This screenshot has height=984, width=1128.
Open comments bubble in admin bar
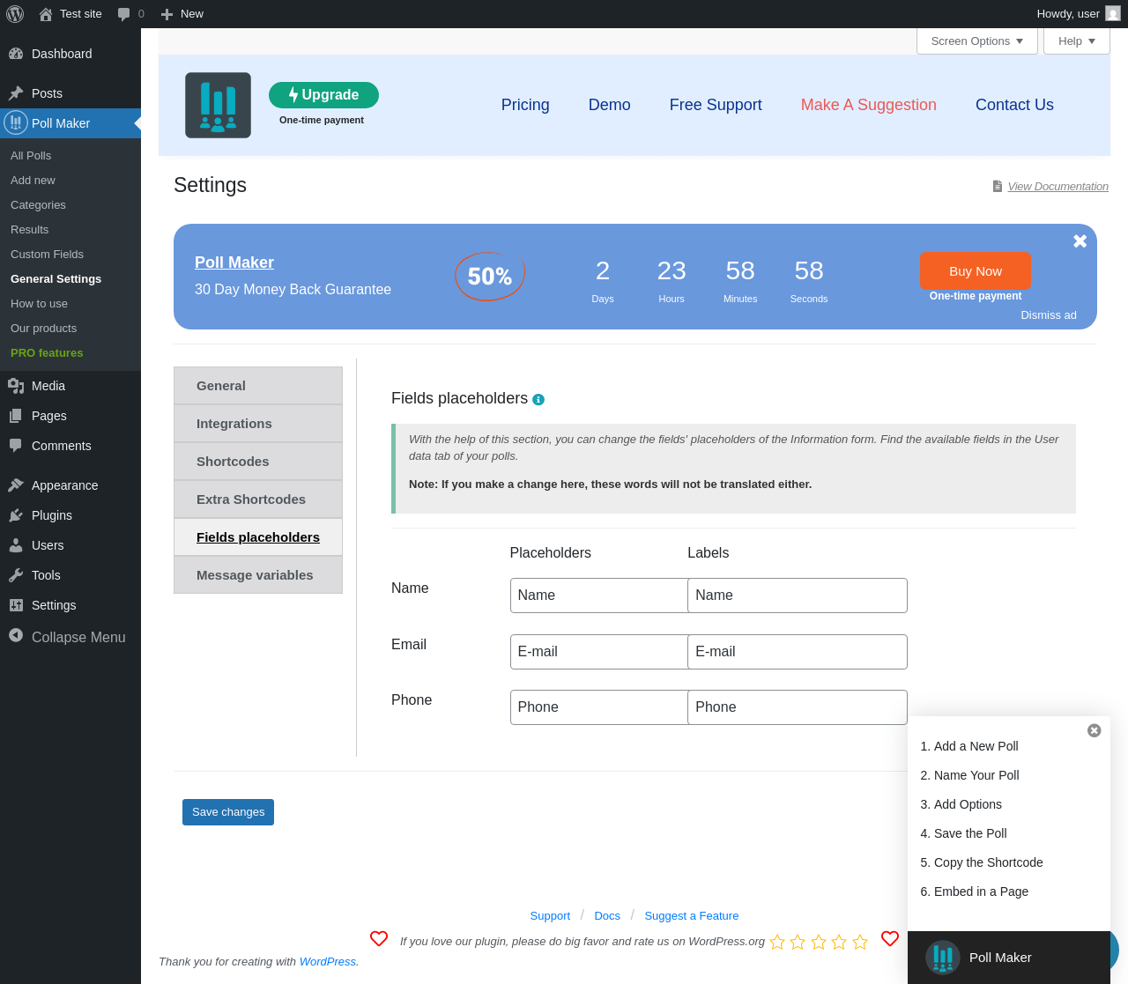click(x=124, y=14)
